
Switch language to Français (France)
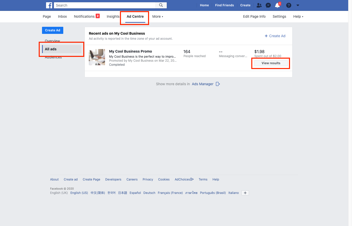(170, 193)
